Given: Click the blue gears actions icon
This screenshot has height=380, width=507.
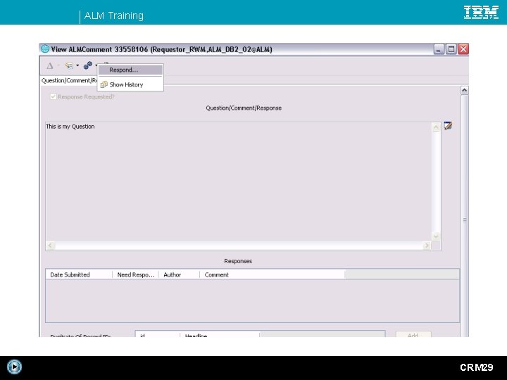Looking at the screenshot, I should click(87, 65).
